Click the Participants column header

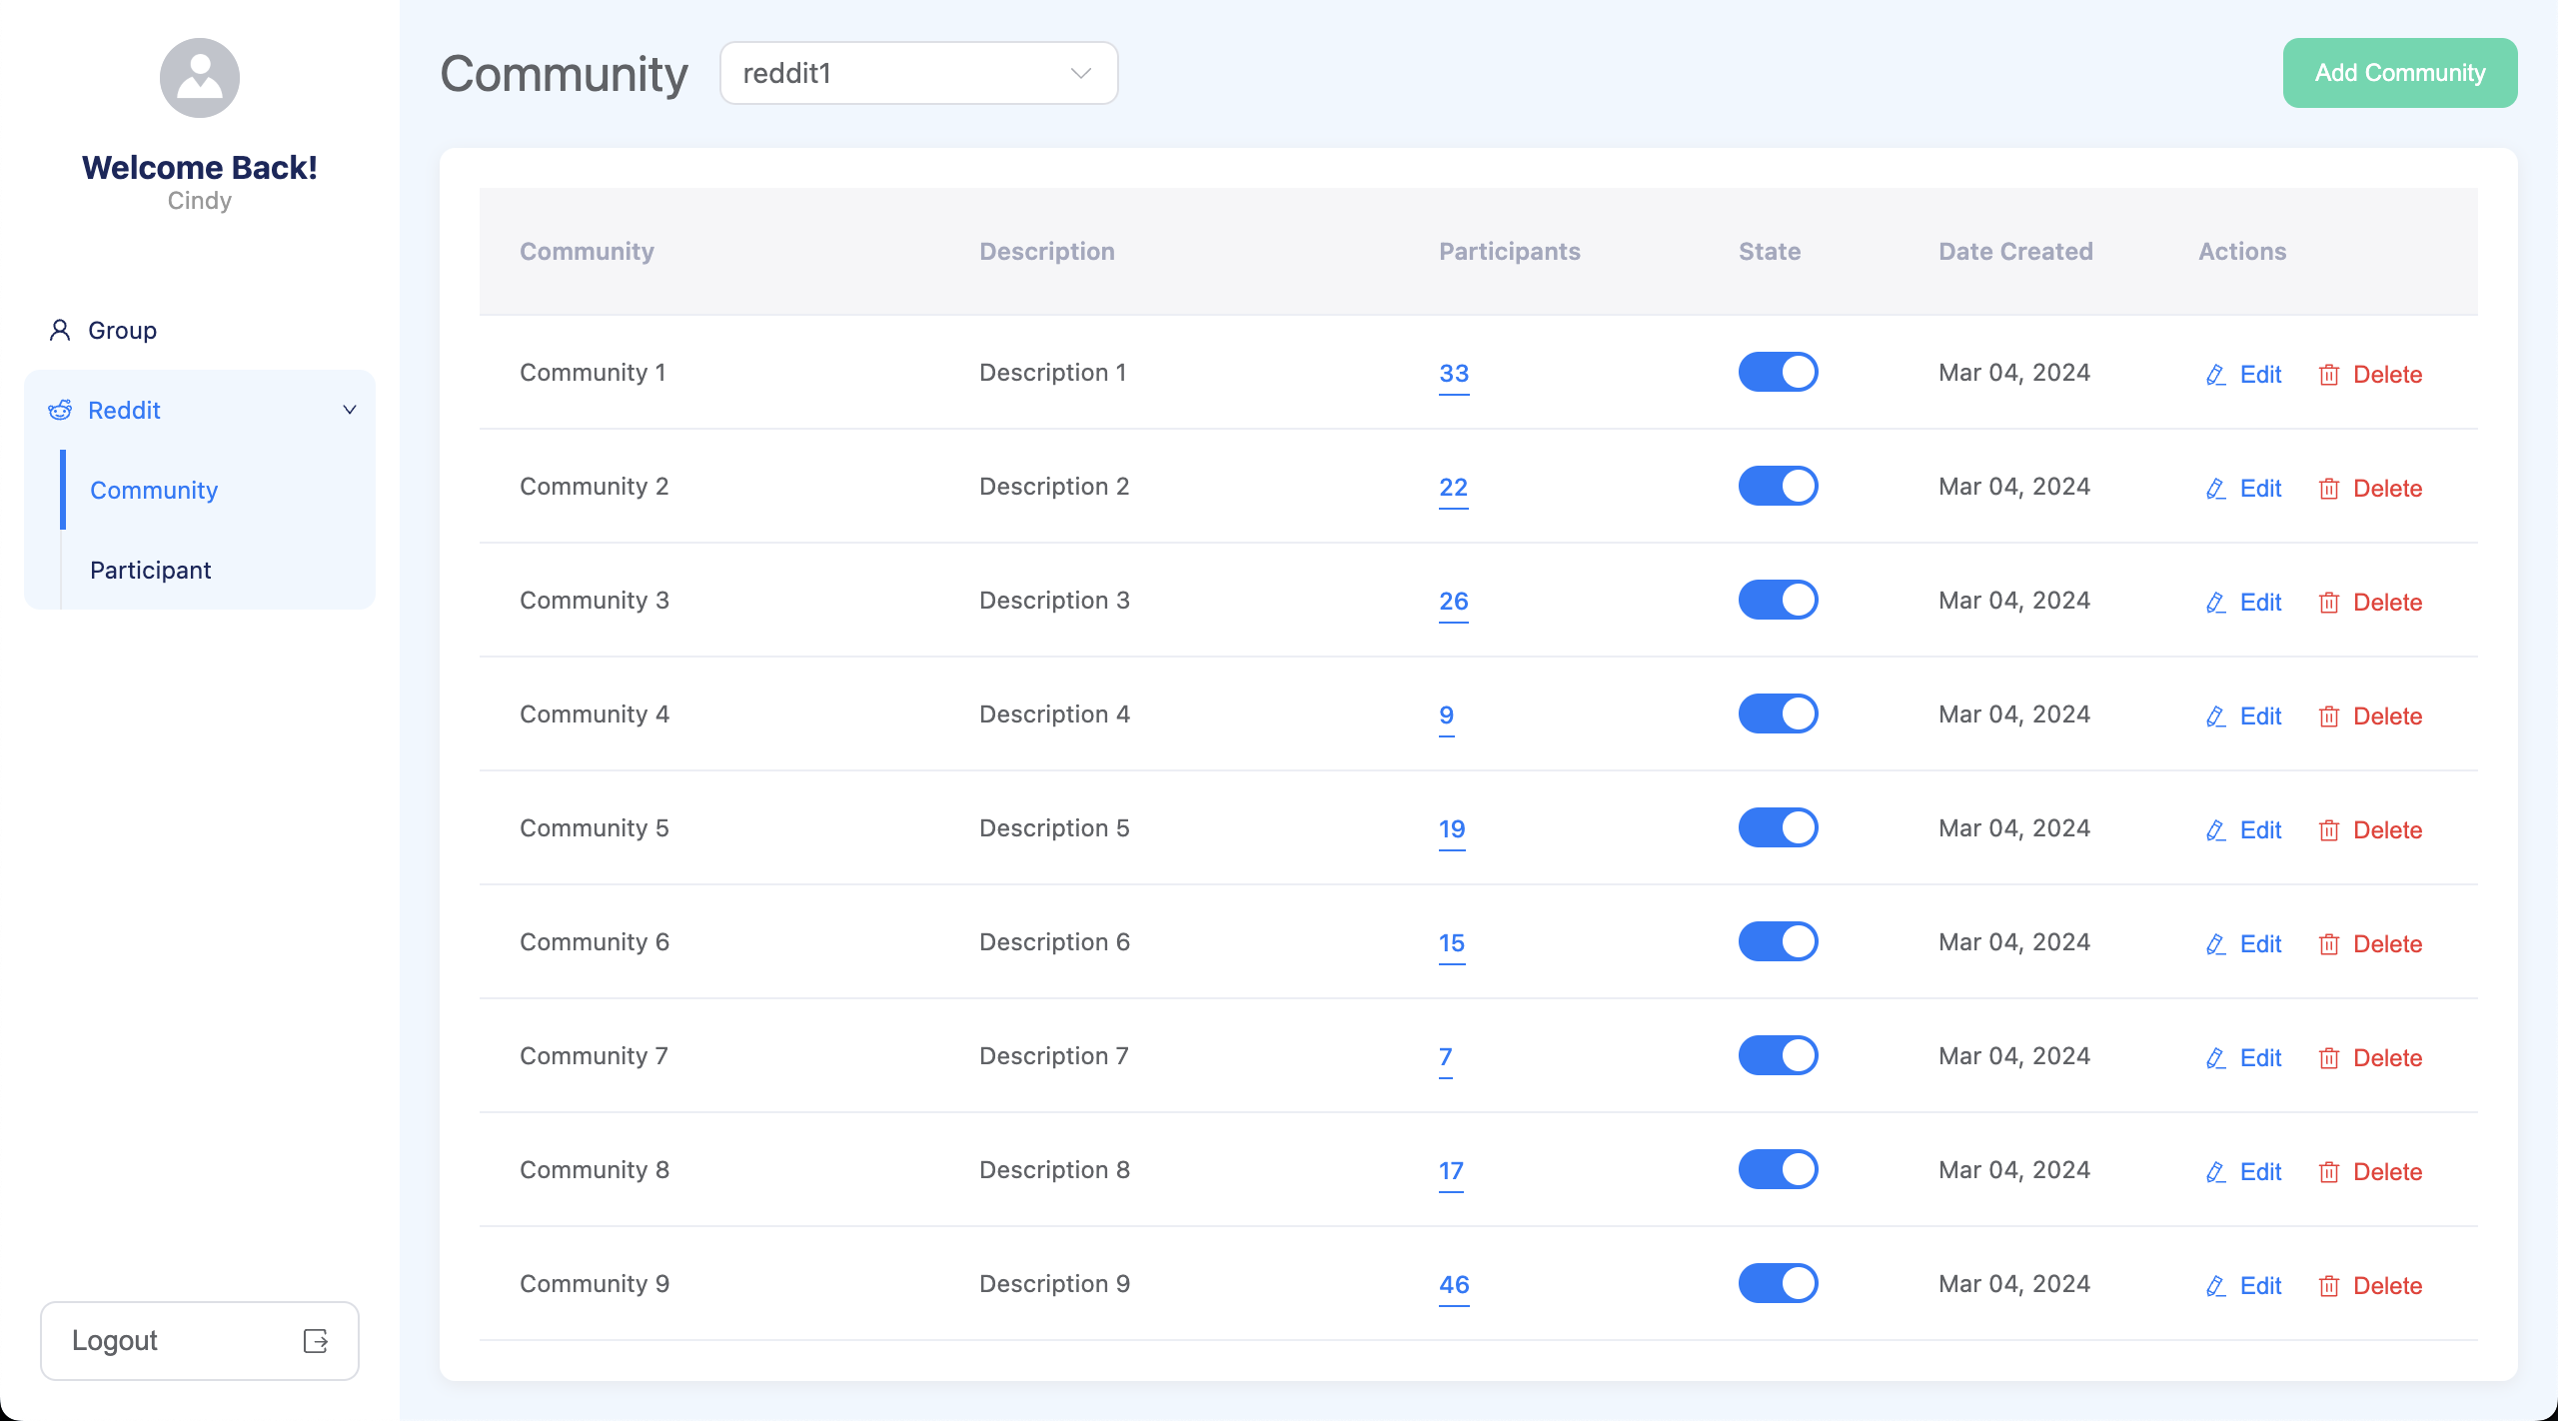coord(1509,252)
